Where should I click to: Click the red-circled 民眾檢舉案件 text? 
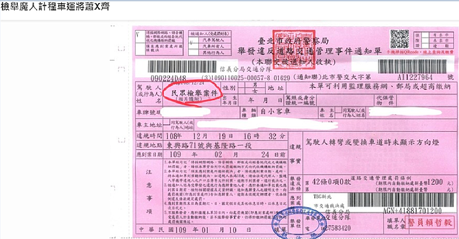(194, 93)
